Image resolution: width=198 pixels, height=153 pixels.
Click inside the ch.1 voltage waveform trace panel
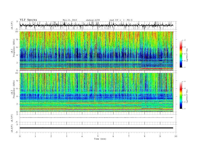coord(98,25)
